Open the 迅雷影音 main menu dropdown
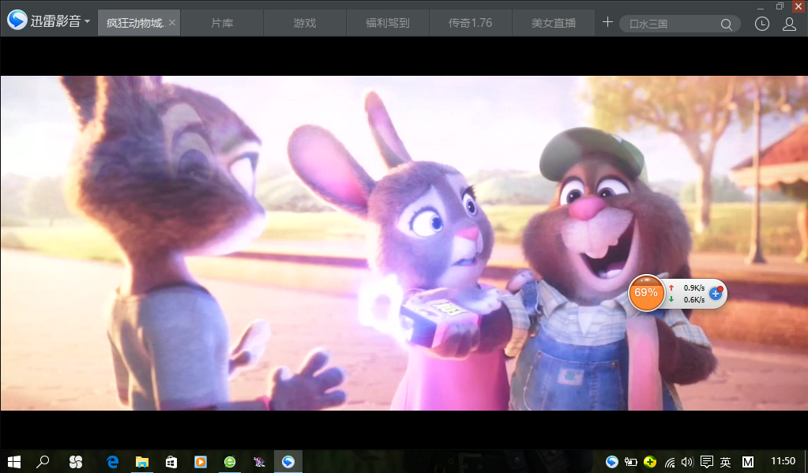 point(87,21)
